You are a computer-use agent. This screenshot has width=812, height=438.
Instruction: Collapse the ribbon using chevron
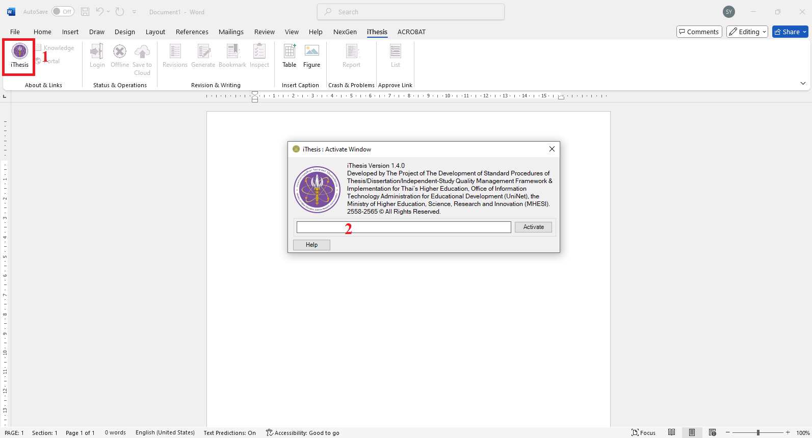[x=803, y=84]
